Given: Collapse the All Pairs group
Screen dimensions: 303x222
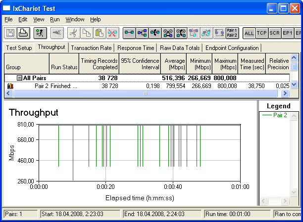Looking at the screenshot, I should [x=19, y=78].
